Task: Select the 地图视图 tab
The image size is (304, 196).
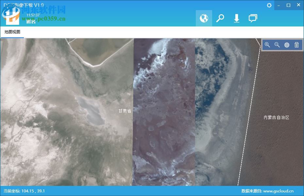Action: (x=12, y=32)
